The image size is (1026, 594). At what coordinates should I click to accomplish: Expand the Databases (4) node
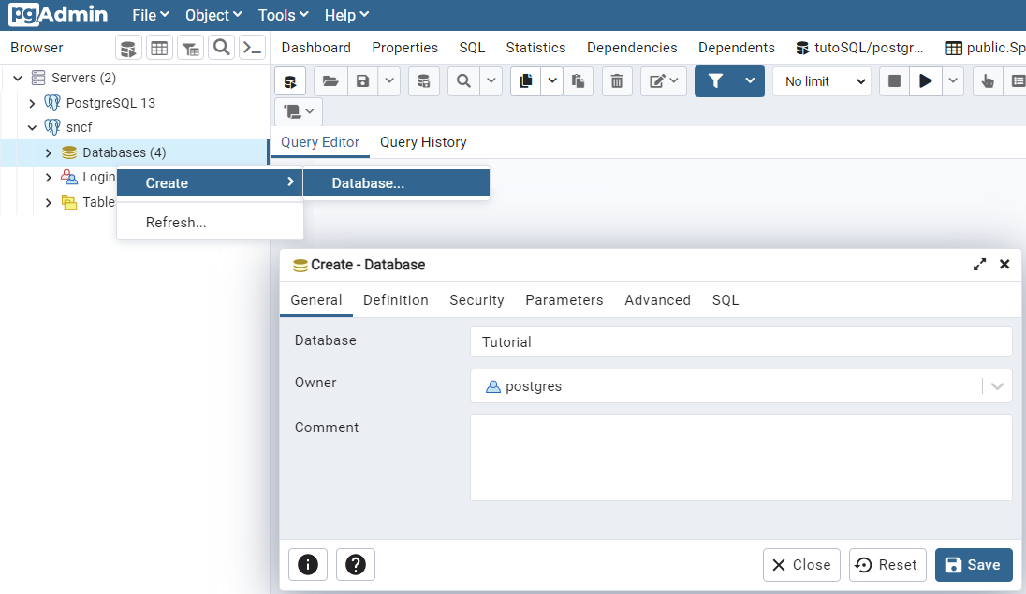tap(48, 153)
